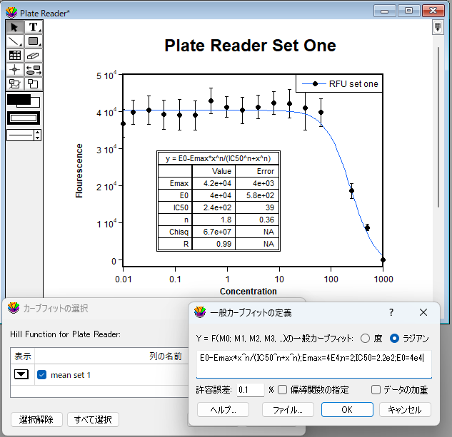This screenshot has width=452, height=437.
Task: Click the OK button
Action: coord(347,410)
